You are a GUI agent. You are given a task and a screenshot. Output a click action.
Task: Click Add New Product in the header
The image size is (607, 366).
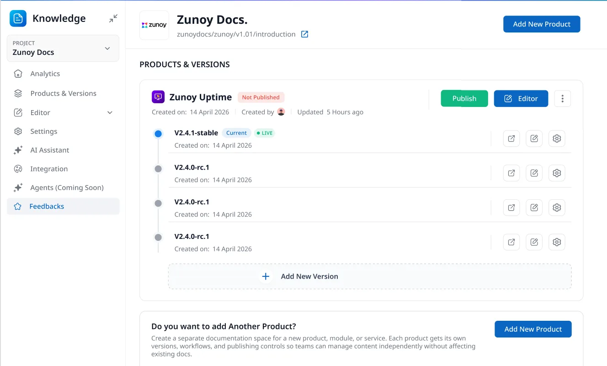click(x=542, y=24)
